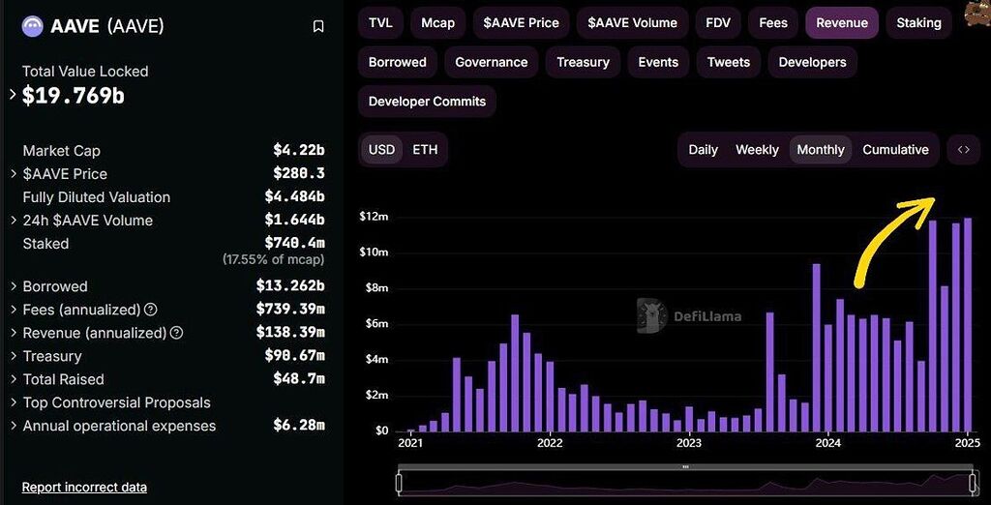991x505 pixels.
Task: Click the embed chart code icon
Action: tap(963, 150)
